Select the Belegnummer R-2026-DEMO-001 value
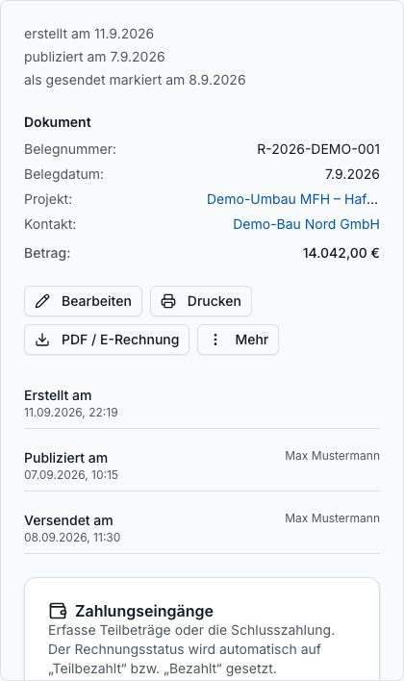 (x=318, y=149)
